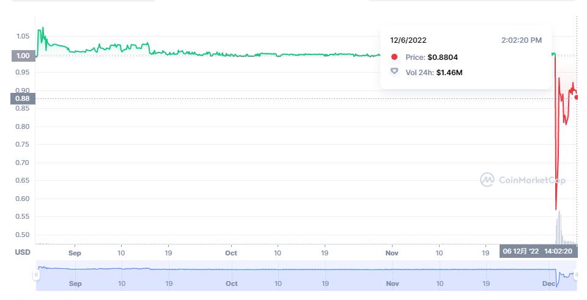Click the 'Price: $0.8804' tooltip text
587x300 pixels.
(431, 57)
